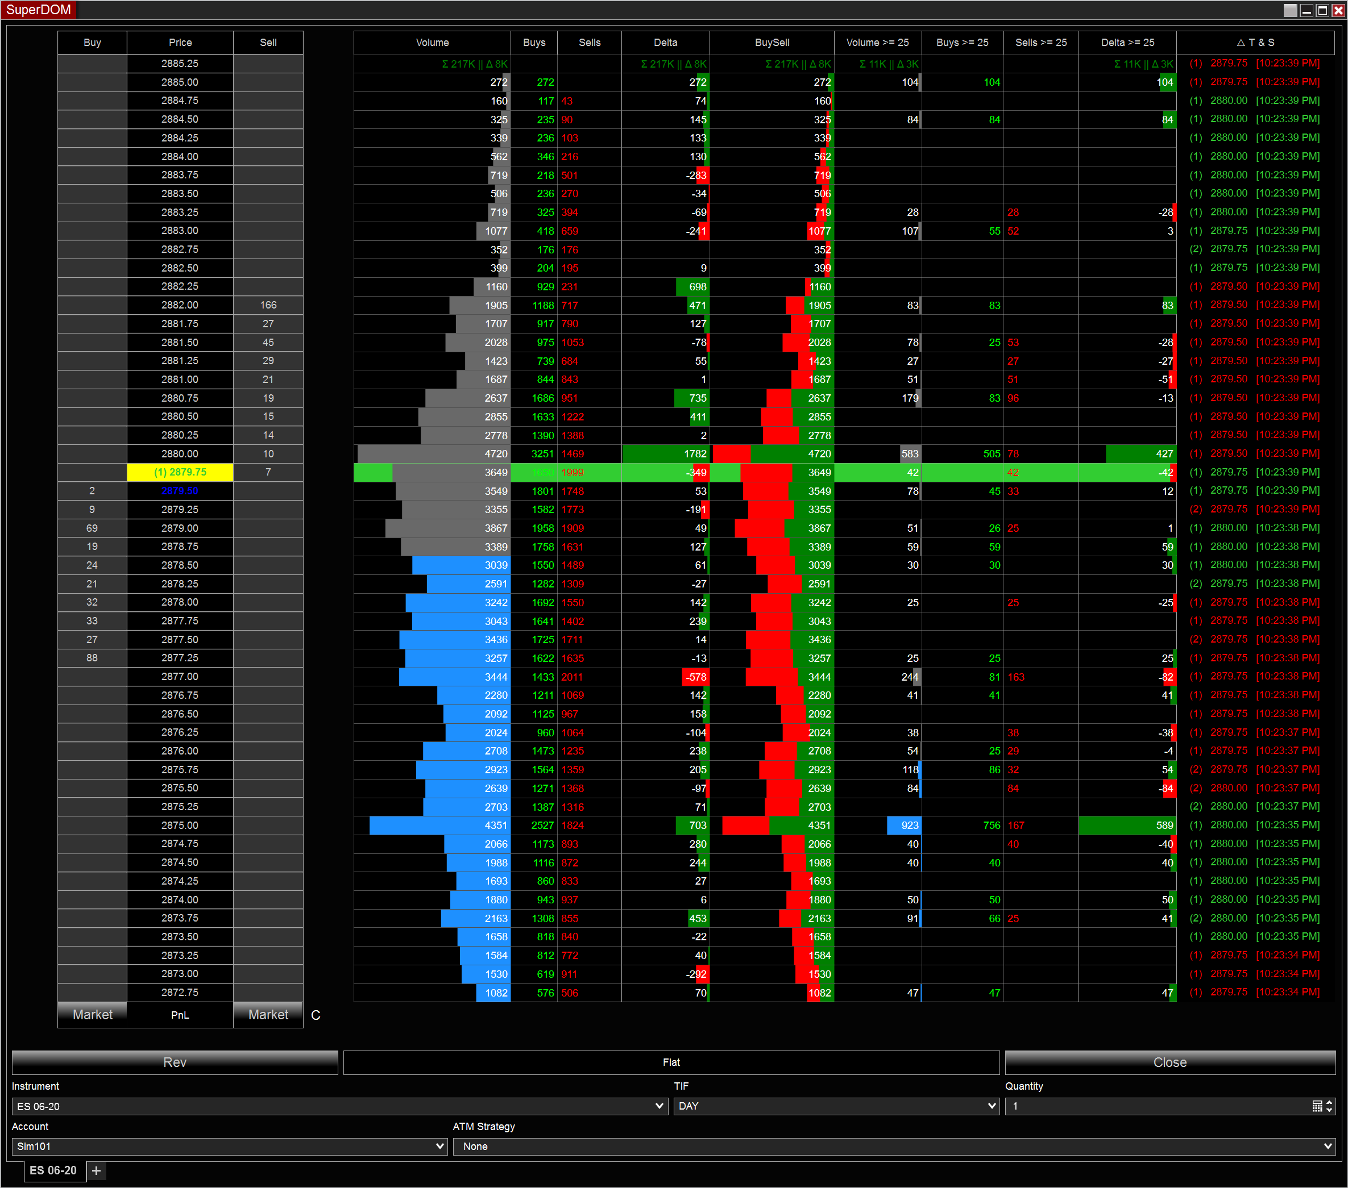Minimize the SuperDOM window
The width and height of the screenshot is (1348, 1188).
[1306, 11]
